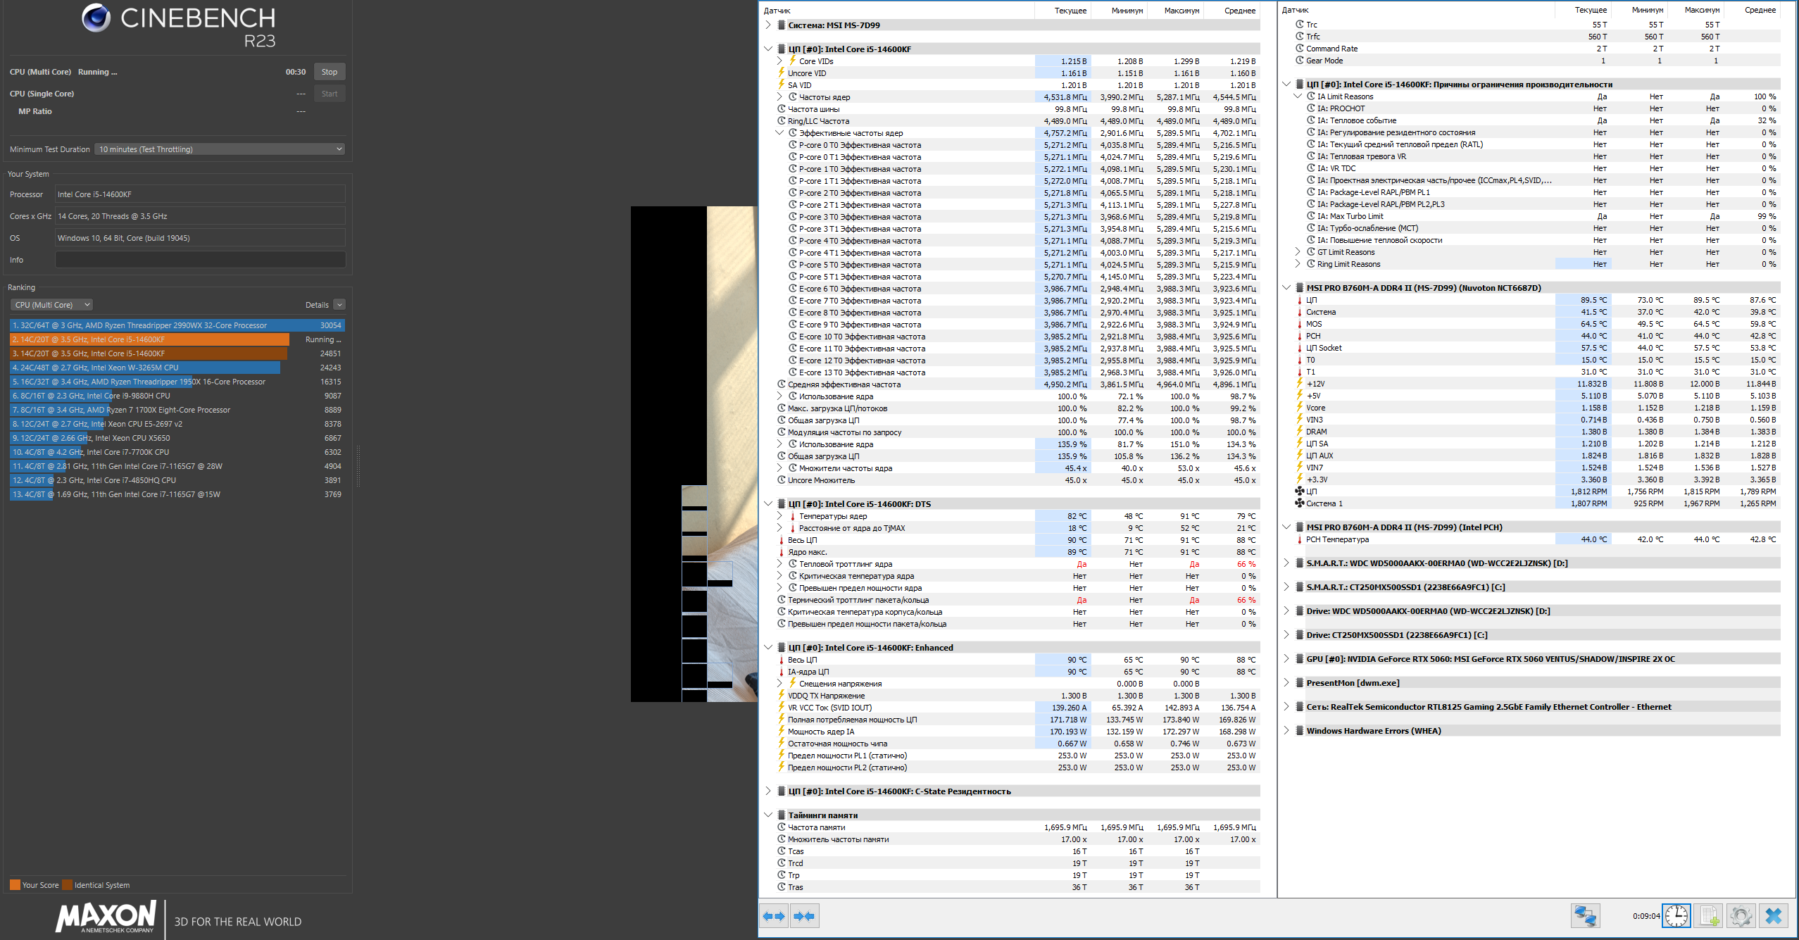Open the Details dropdown arrow in Ranking

[x=339, y=305]
